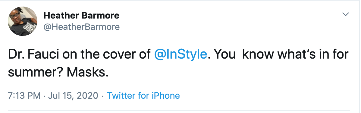Expand the tweet options chevron menu
The image size is (361, 113).
(346, 14)
